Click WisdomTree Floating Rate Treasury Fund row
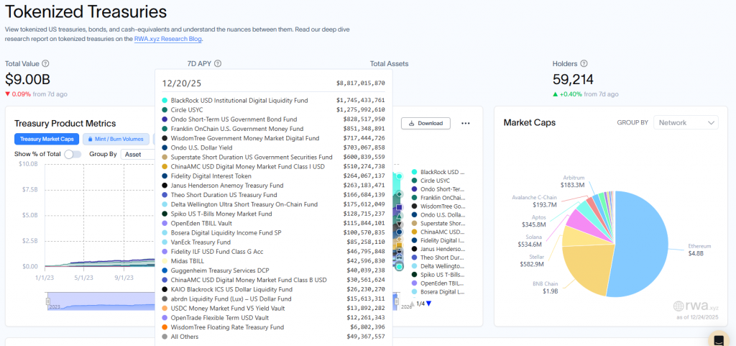This screenshot has height=346, width=736. click(x=274, y=327)
